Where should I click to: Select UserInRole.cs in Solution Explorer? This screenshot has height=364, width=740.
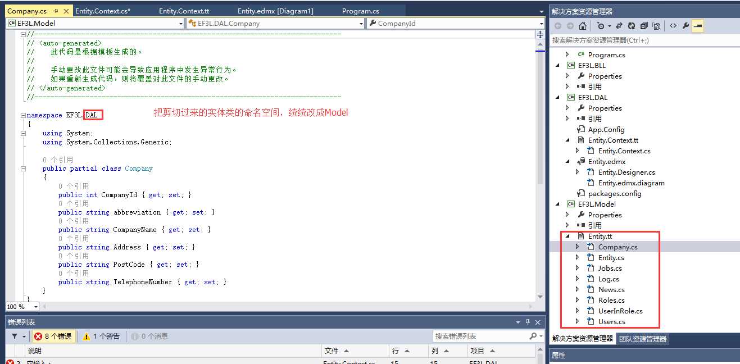click(x=620, y=311)
